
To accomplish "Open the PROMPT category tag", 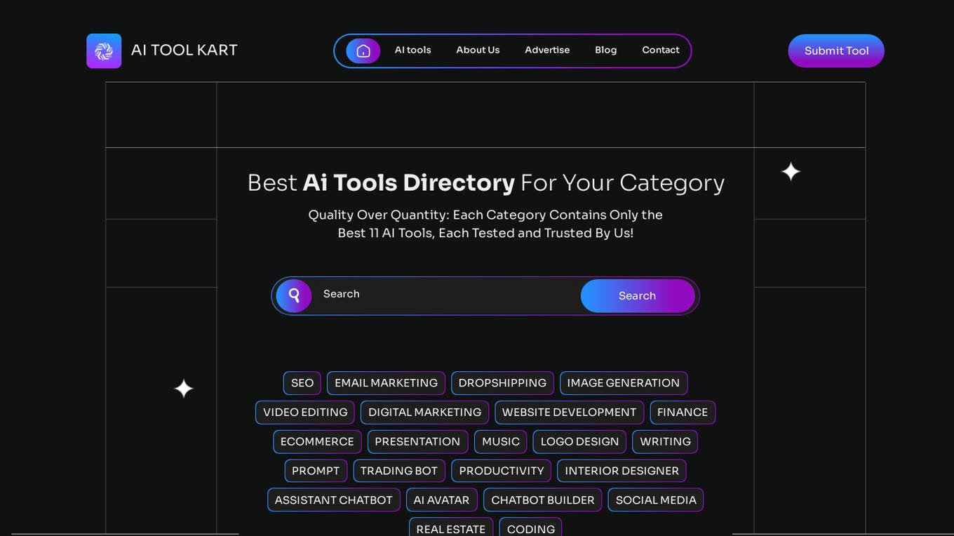I will click(316, 471).
